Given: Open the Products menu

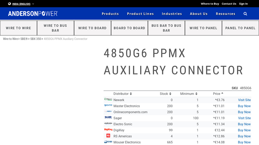Looking at the screenshot, I should (110, 14).
